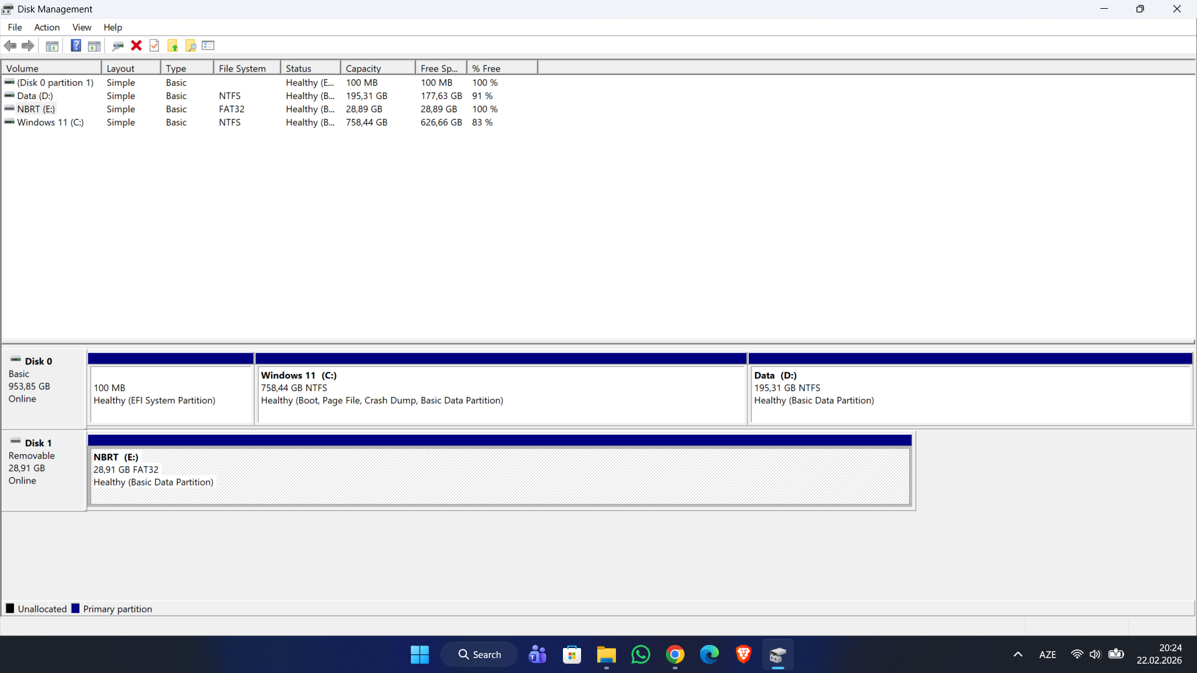This screenshot has height=673, width=1197.
Task: Click the 195,31 GB capacity cell
Action: [x=367, y=96]
